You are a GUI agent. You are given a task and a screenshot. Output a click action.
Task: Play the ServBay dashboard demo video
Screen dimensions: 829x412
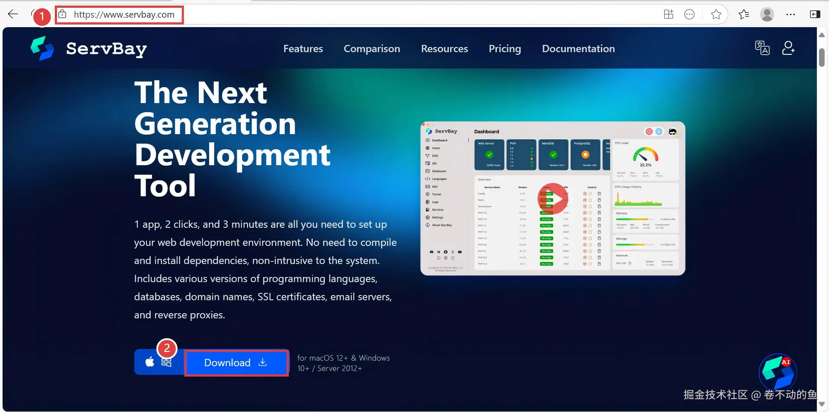tap(553, 198)
